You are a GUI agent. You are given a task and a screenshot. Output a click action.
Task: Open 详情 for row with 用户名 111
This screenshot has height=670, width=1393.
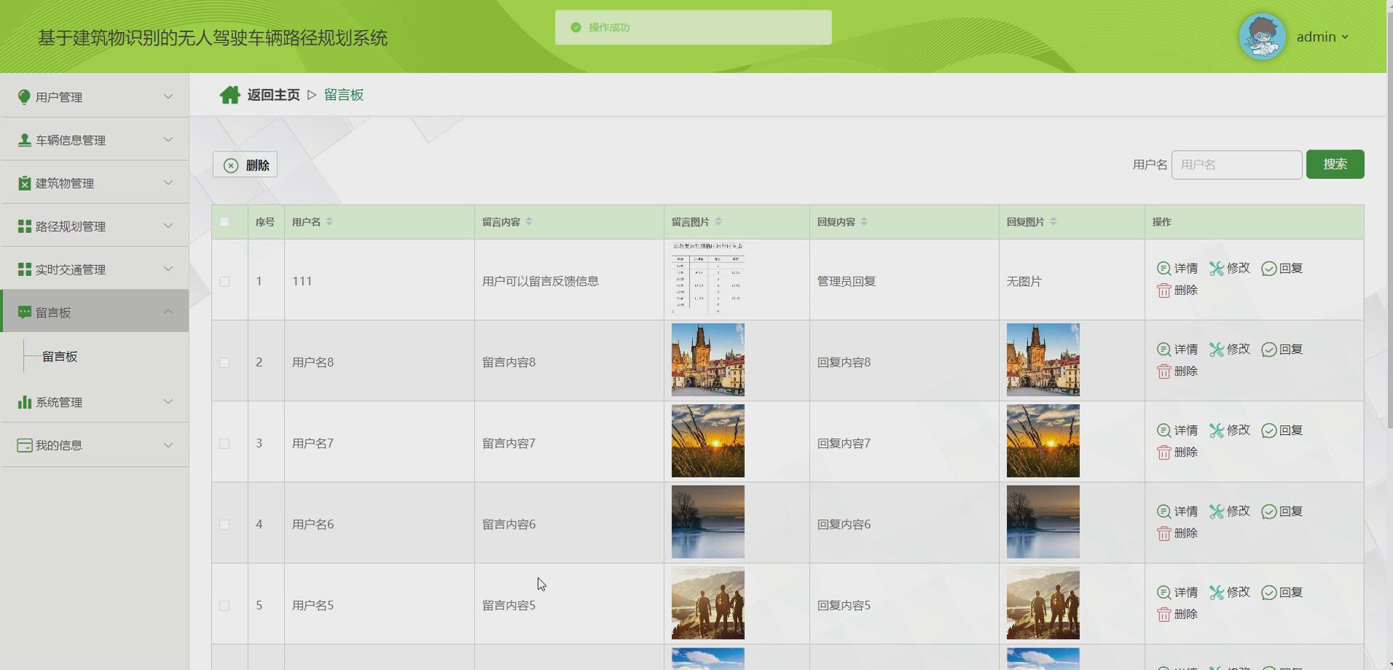pos(1177,268)
